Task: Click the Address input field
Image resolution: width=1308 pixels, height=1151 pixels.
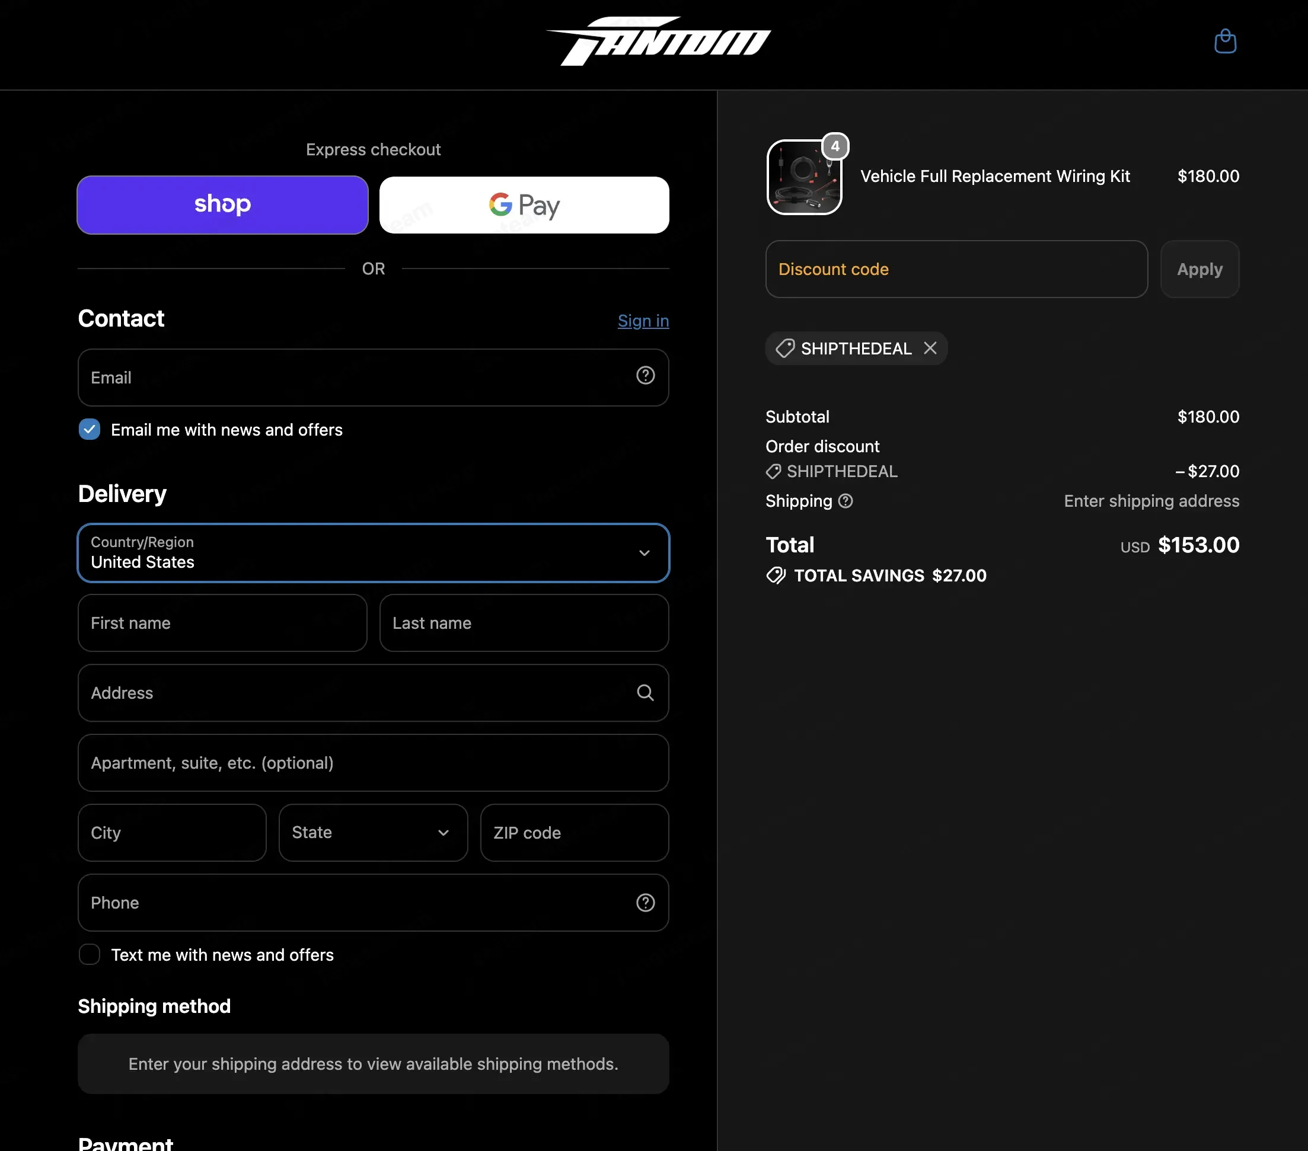Action: click(373, 693)
